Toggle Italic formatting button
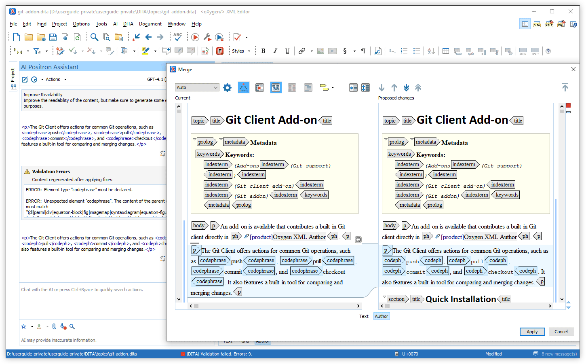The width and height of the screenshot is (586, 364). tap(275, 51)
